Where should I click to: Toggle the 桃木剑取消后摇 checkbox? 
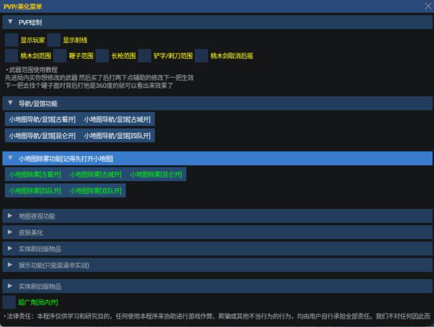coord(201,56)
